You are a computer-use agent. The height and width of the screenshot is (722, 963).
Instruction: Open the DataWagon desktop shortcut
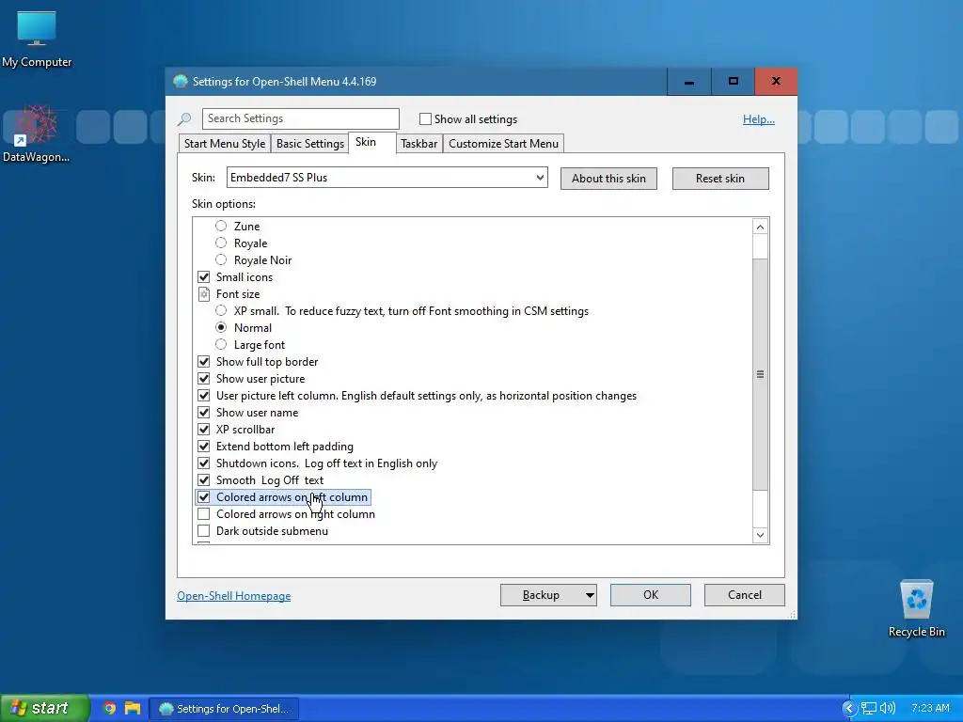[37, 133]
